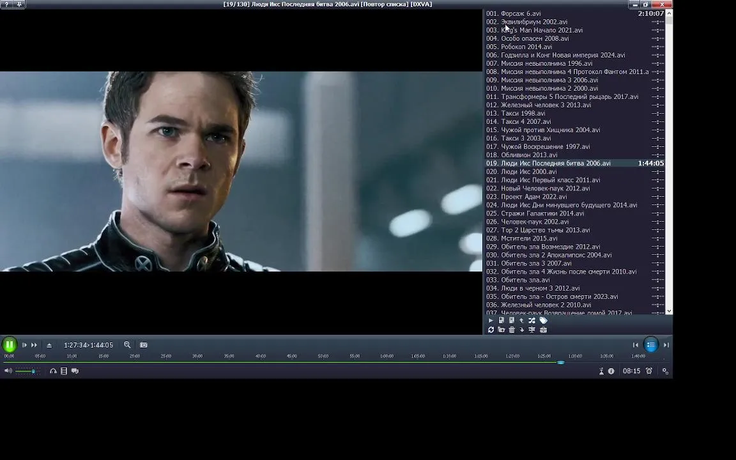Select 018. Обливион 2013.avi
Screen dimensions: 736x460
[x=574, y=155]
